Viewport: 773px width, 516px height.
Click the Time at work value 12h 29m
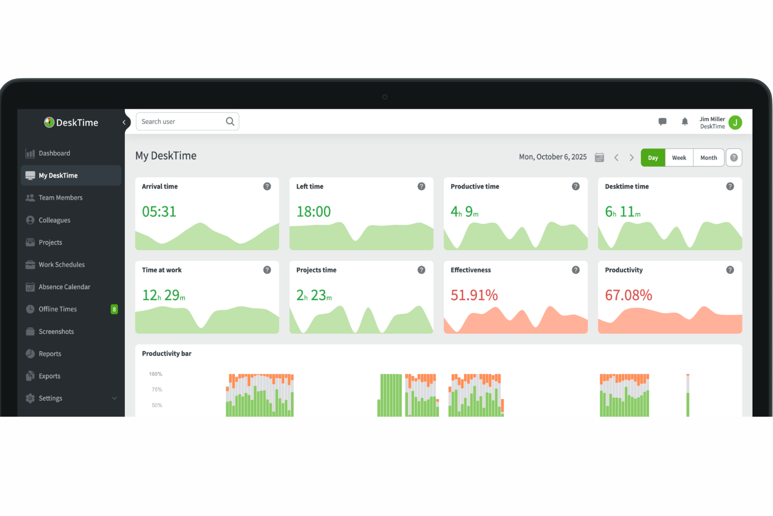163,295
